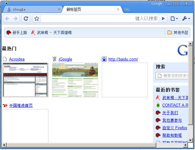195x150 pixels.
Task: Reload the page with refresh icon
Action: point(26,19)
